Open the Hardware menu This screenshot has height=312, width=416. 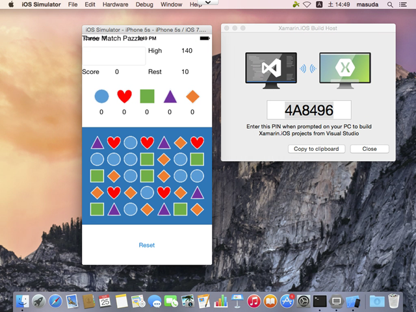pos(115,5)
